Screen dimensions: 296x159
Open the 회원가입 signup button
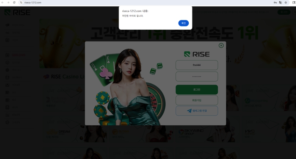197,100
